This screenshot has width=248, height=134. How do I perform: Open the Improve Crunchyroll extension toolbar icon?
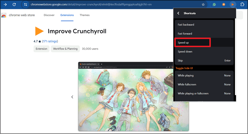[x=233, y=5]
